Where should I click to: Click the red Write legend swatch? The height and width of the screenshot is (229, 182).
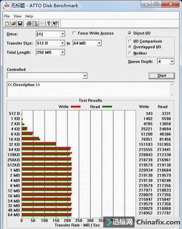click(x=76, y=107)
